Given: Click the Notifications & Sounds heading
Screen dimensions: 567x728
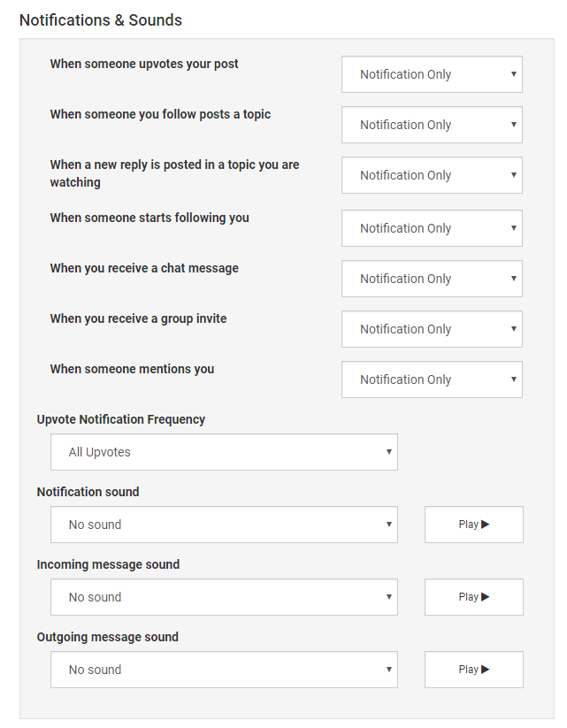Looking at the screenshot, I should click(101, 20).
